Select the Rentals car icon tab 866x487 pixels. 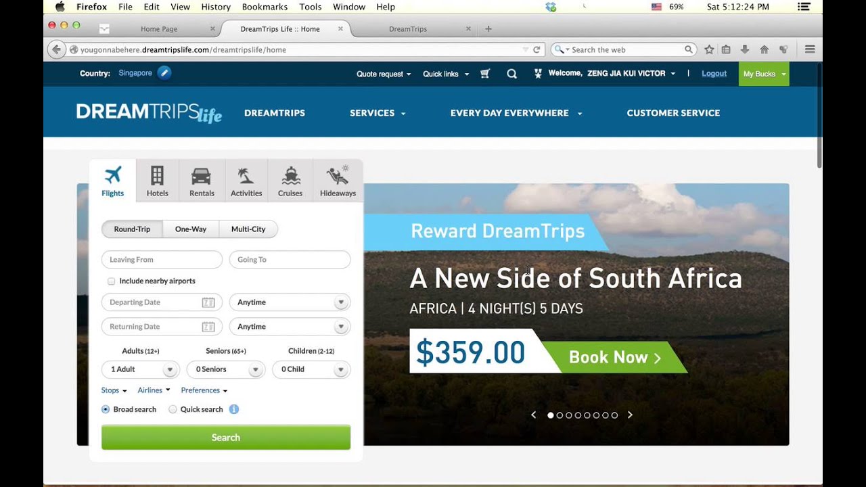point(202,181)
